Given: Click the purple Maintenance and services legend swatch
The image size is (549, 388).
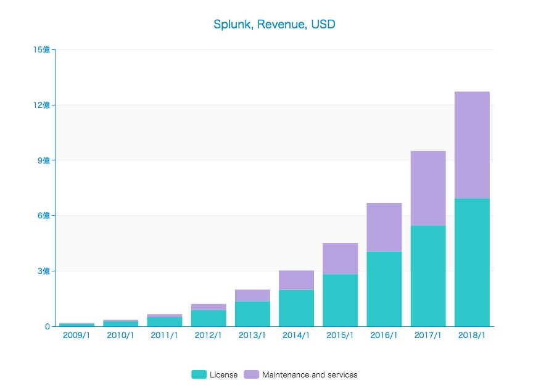Looking at the screenshot, I should coord(251,374).
